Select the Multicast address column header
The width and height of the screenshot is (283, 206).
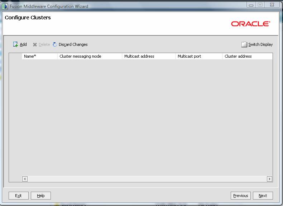[149, 56]
